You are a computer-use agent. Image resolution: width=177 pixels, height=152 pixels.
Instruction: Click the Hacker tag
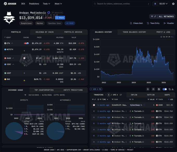click(x=40, y=23)
